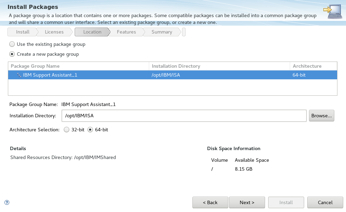Click the 'Architecture Selection:' label
The height and width of the screenshot is (212, 346).
(34, 130)
